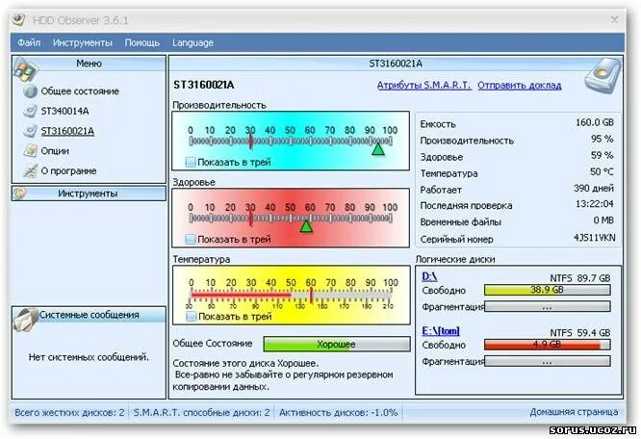Open the Инструменты menu in menu bar

tap(83, 42)
